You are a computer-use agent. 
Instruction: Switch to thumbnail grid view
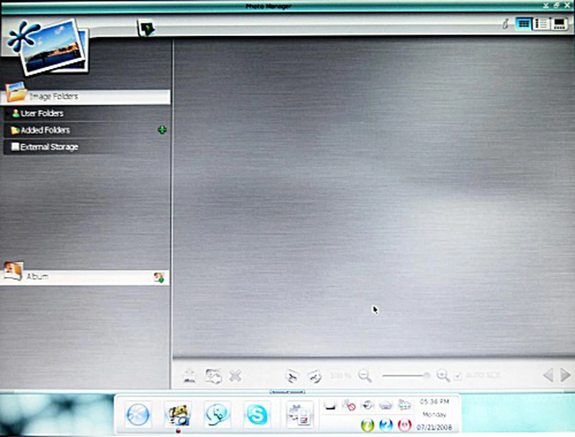[523, 23]
